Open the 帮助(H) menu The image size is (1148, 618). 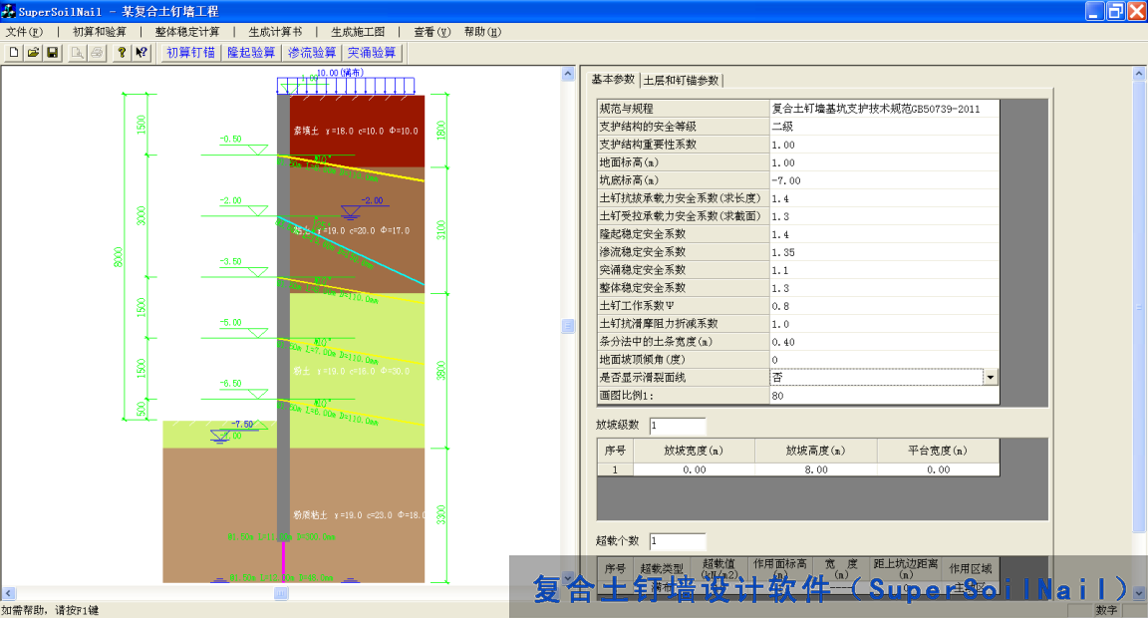[482, 32]
